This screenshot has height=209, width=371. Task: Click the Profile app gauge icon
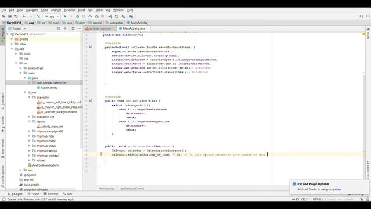point(90,16)
